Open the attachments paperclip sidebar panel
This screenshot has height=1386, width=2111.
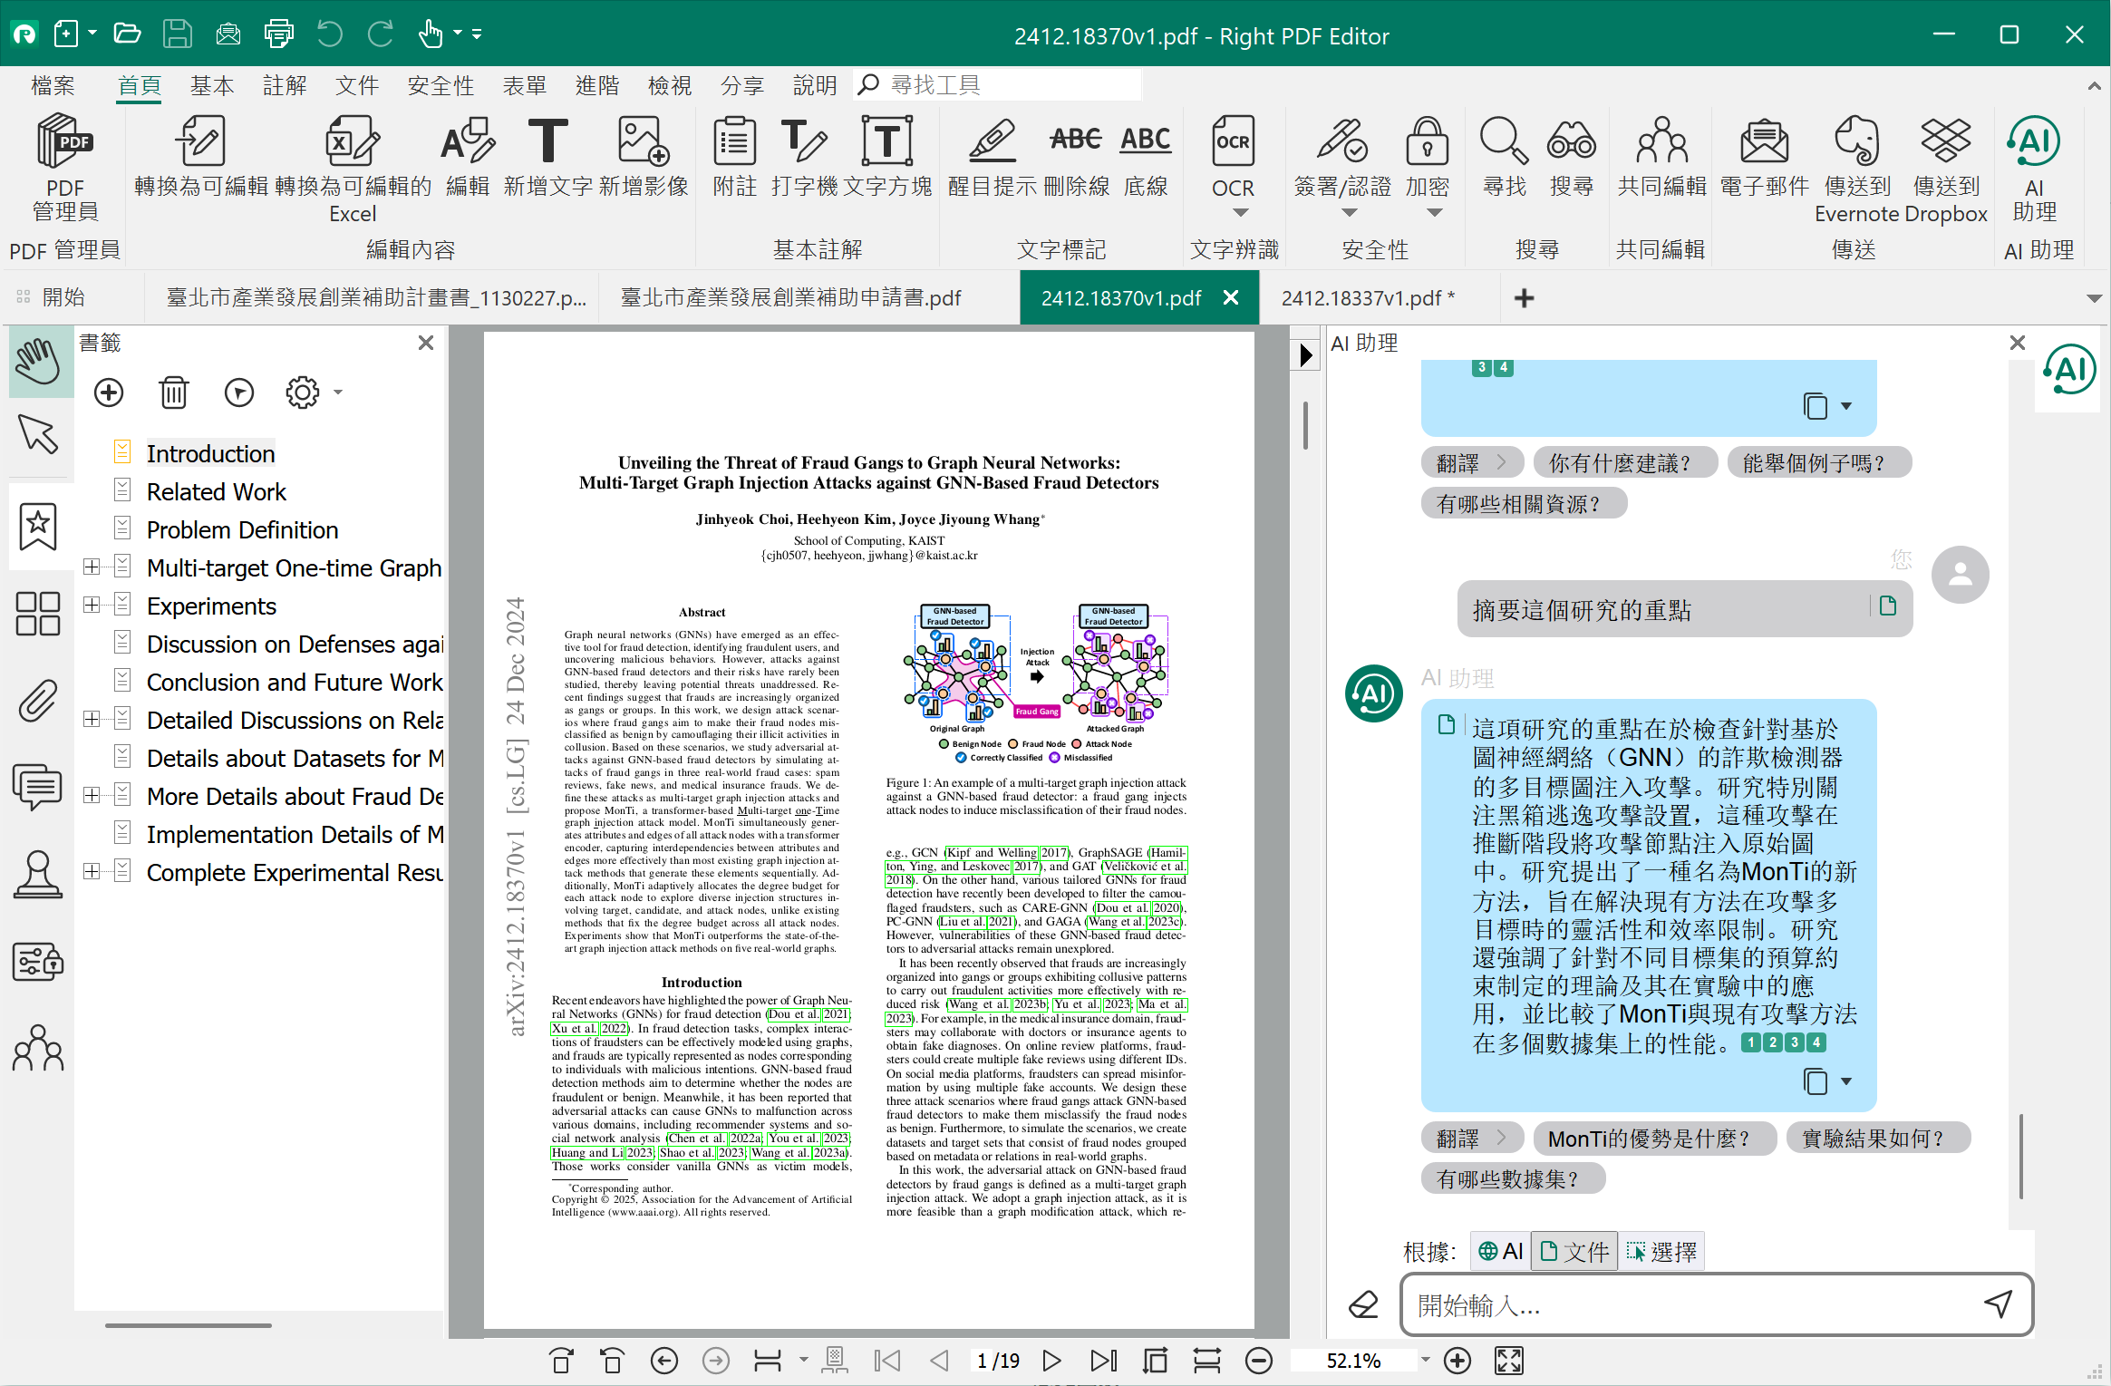38,701
